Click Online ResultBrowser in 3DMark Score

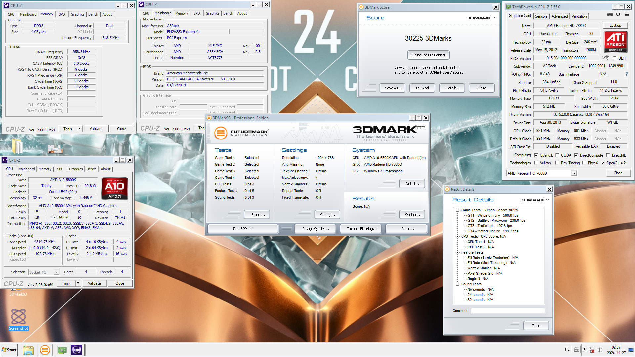(429, 55)
